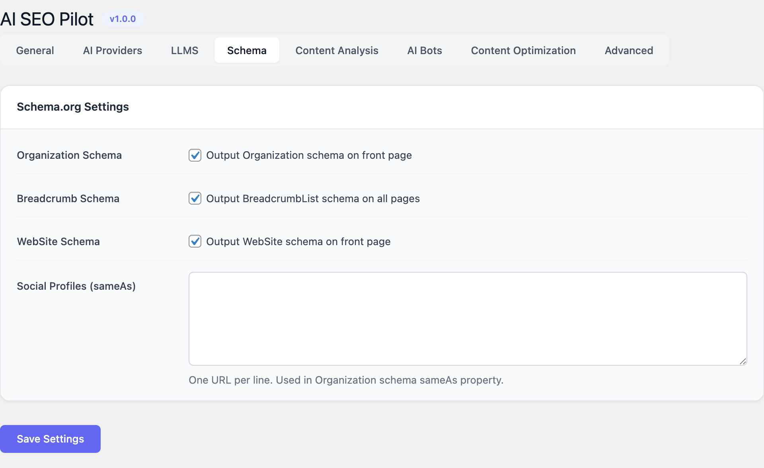Go to the AI Bots tab
Image resolution: width=764 pixels, height=468 pixels.
[x=425, y=51]
